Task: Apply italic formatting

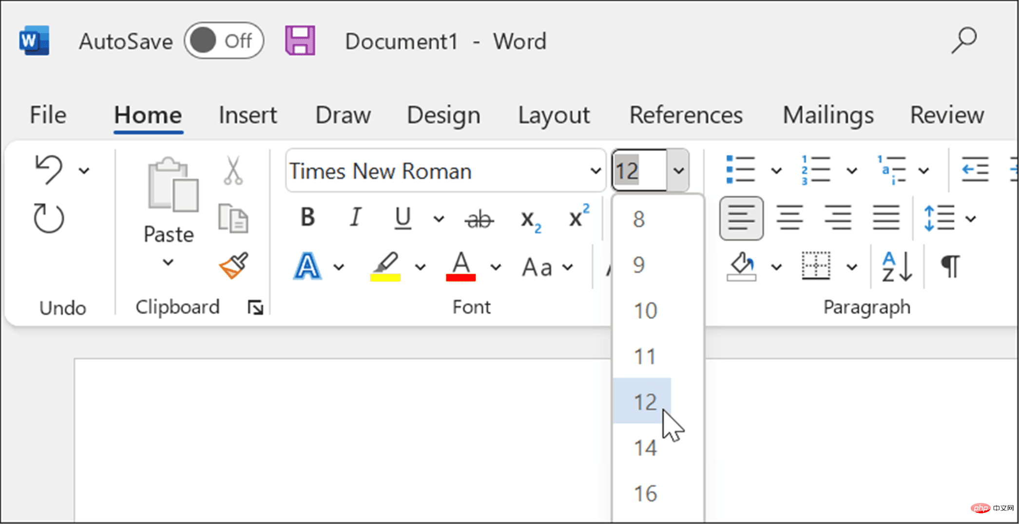Action: [355, 218]
